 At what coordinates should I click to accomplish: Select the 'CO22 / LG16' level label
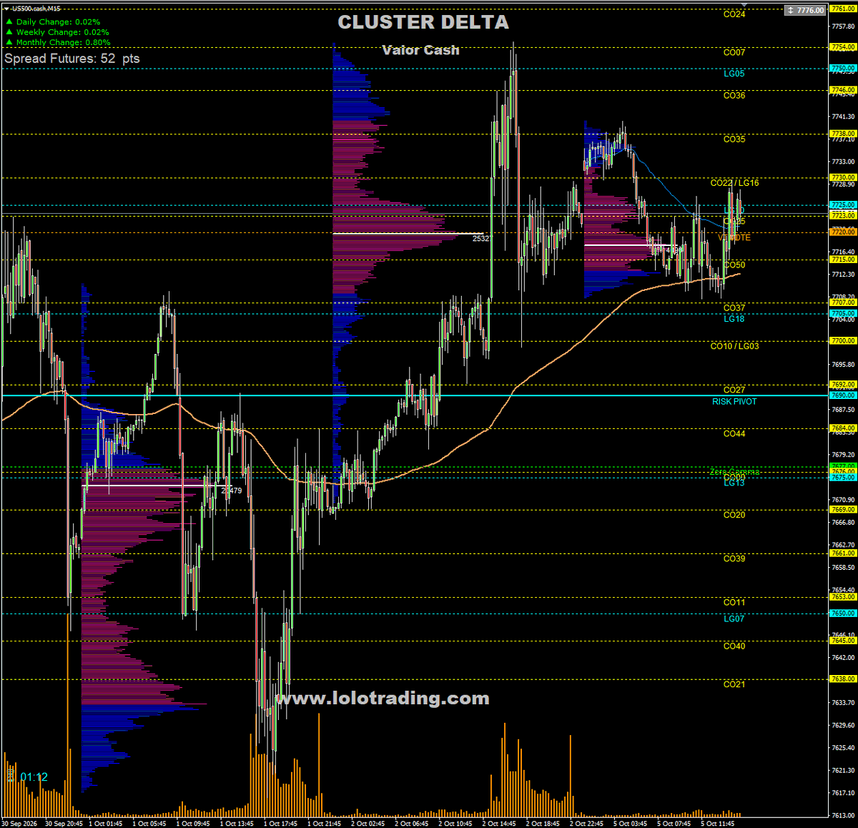tap(734, 183)
